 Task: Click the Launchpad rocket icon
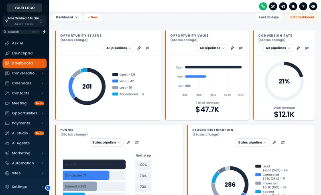[x=7, y=53]
